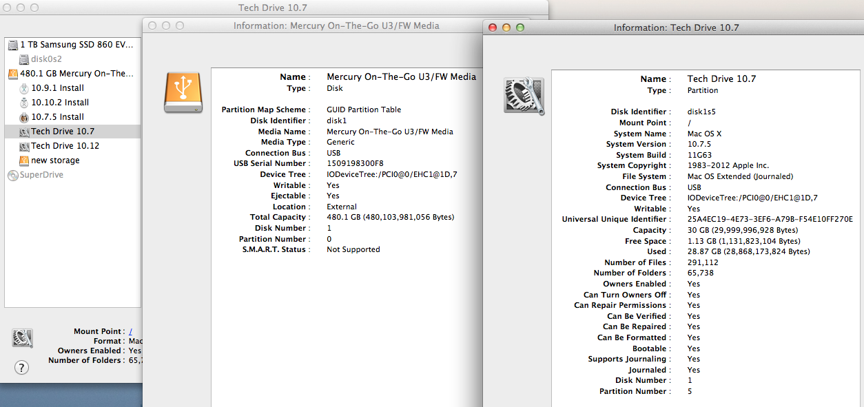Click the partition gear icon in Tech Drive info

[x=524, y=95]
